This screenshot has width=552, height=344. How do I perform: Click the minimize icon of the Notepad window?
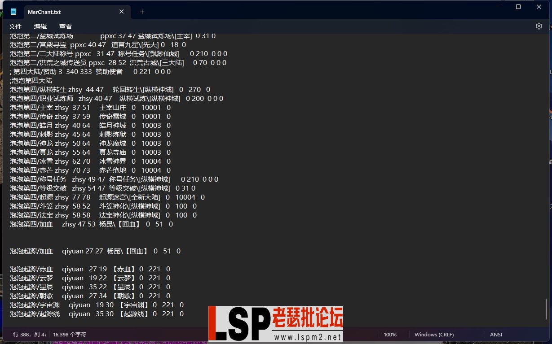499,7
